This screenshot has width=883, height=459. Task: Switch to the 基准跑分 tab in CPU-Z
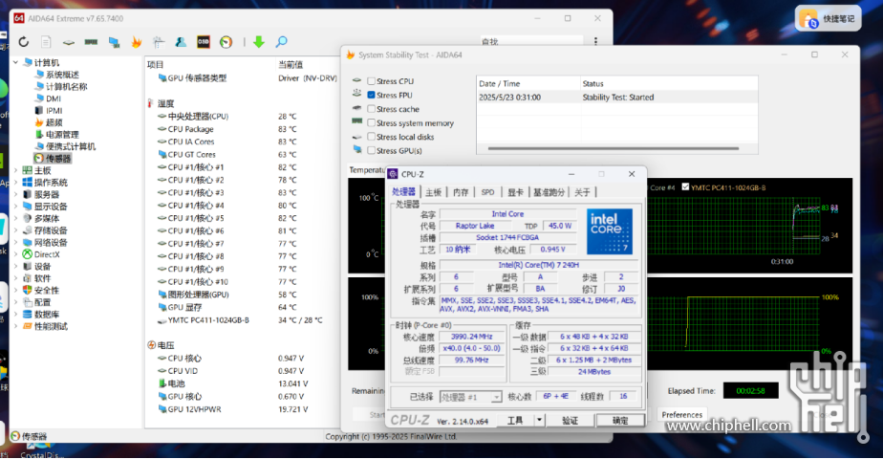point(549,192)
